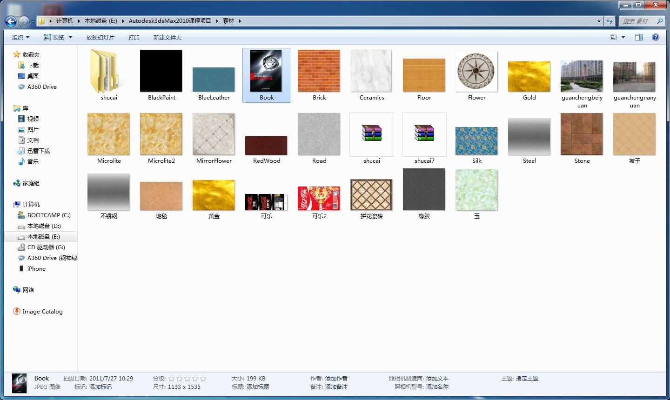The image size is (670, 400).
Task: Click 放映幻灯片 toolbar command
Action: point(100,38)
